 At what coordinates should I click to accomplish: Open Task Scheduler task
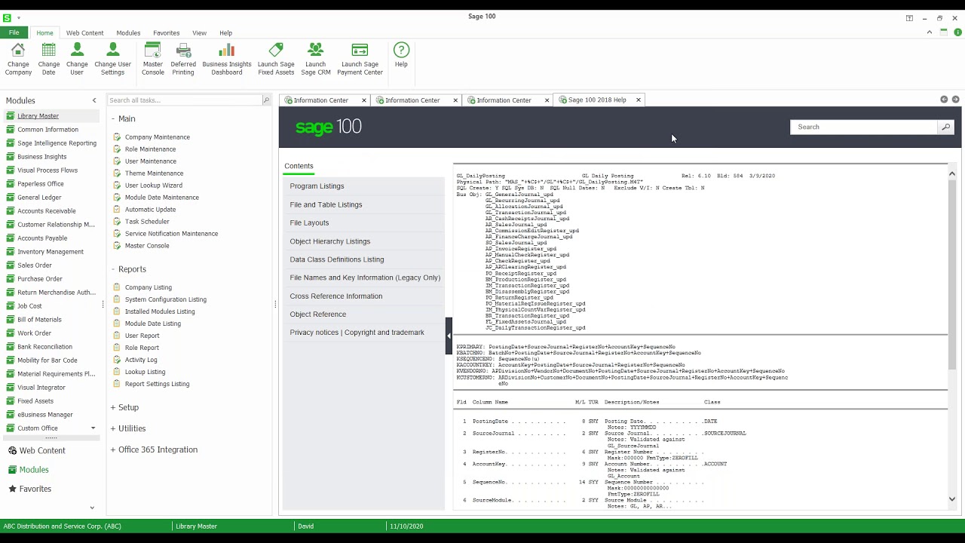pyautogui.click(x=147, y=222)
